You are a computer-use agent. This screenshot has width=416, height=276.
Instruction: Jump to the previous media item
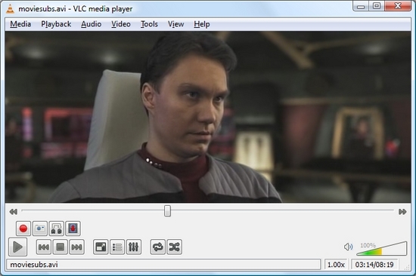[44, 247]
